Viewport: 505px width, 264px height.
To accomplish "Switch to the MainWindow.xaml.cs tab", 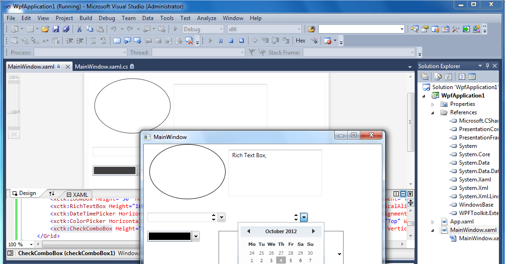I will tap(101, 67).
